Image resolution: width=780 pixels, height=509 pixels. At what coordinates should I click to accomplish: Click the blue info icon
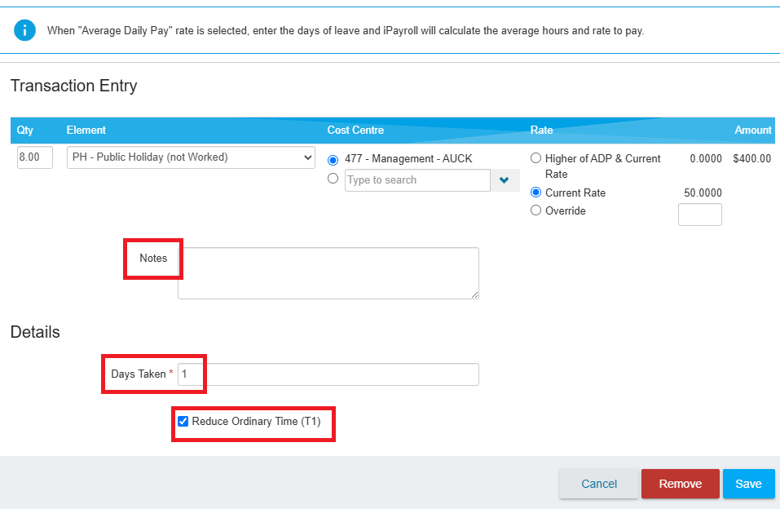pos(24,30)
